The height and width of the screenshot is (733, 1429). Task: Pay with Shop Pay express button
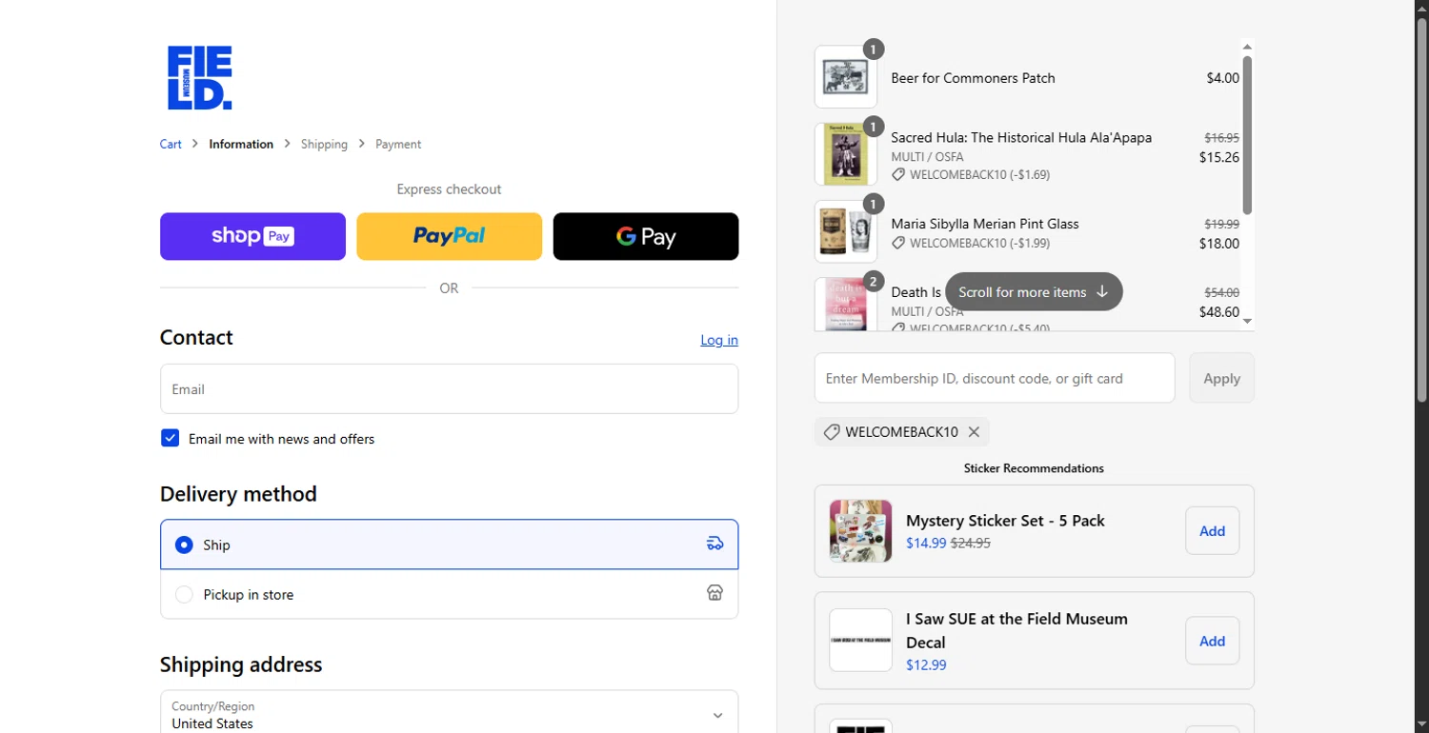[x=252, y=236]
